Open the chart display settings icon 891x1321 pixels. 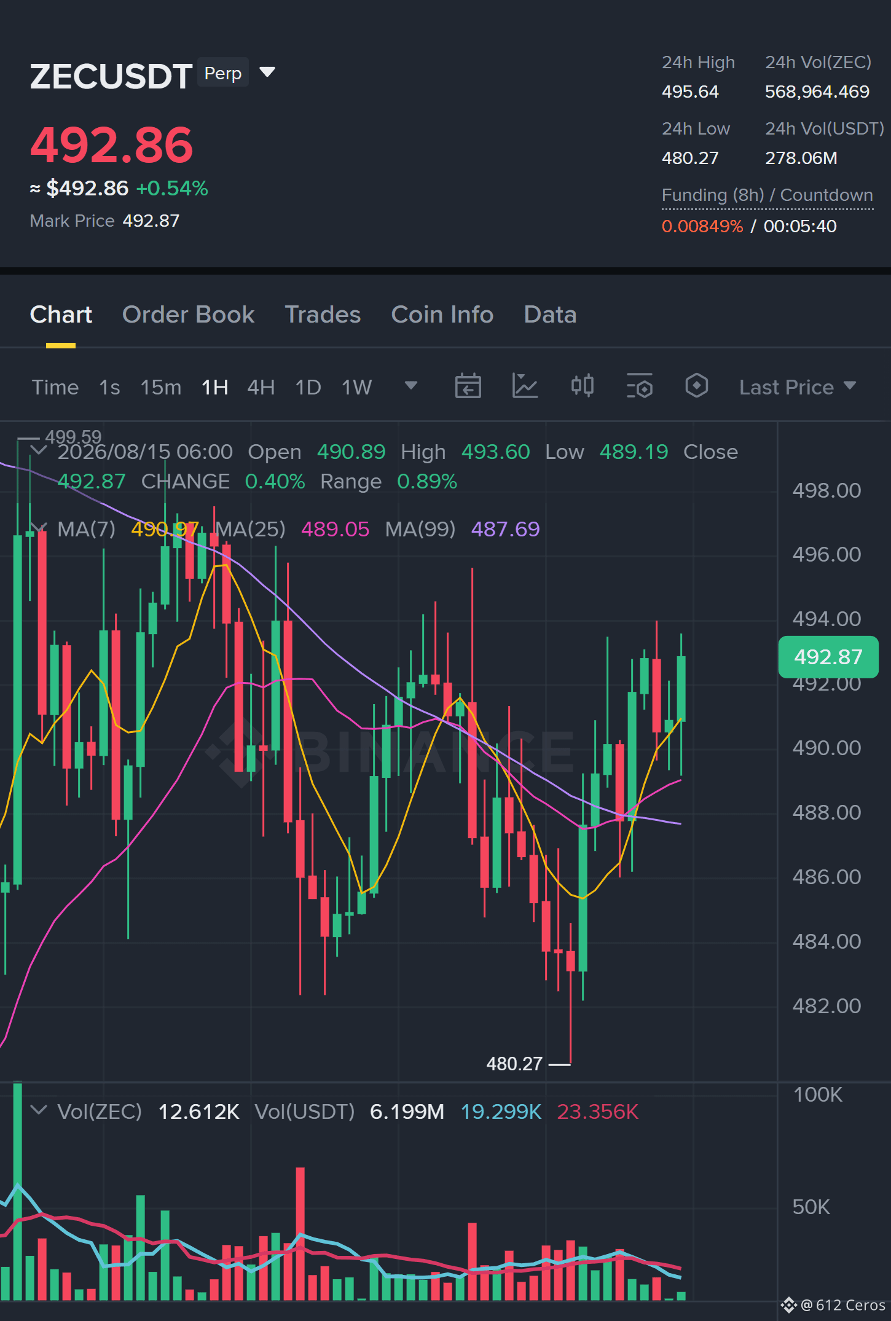(x=639, y=386)
